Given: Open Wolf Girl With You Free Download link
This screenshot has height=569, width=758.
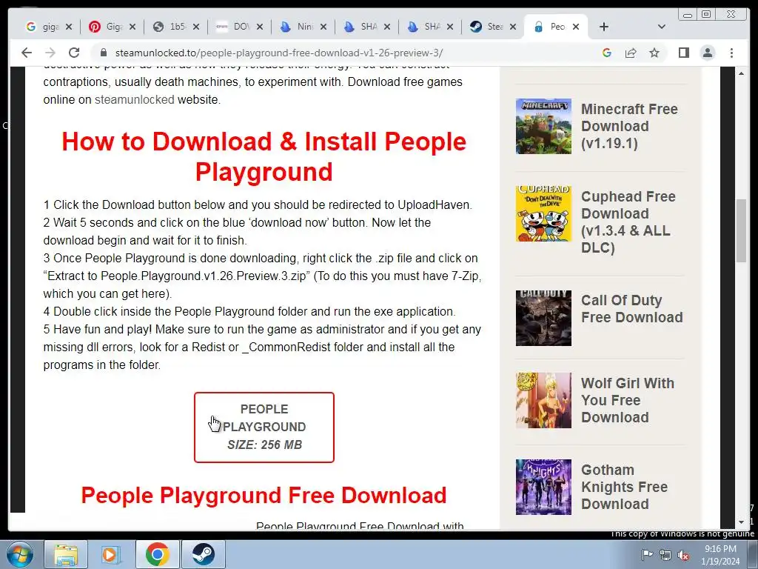Looking at the screenshot, I should click(628, 400).
